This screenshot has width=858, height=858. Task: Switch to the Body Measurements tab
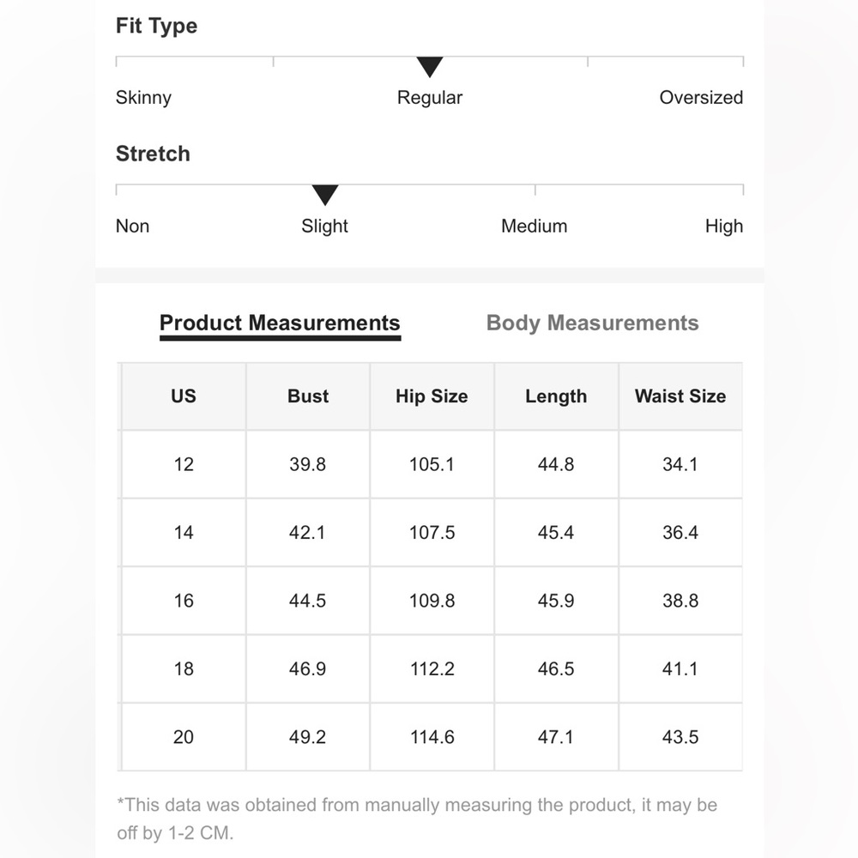coord(592,323)
